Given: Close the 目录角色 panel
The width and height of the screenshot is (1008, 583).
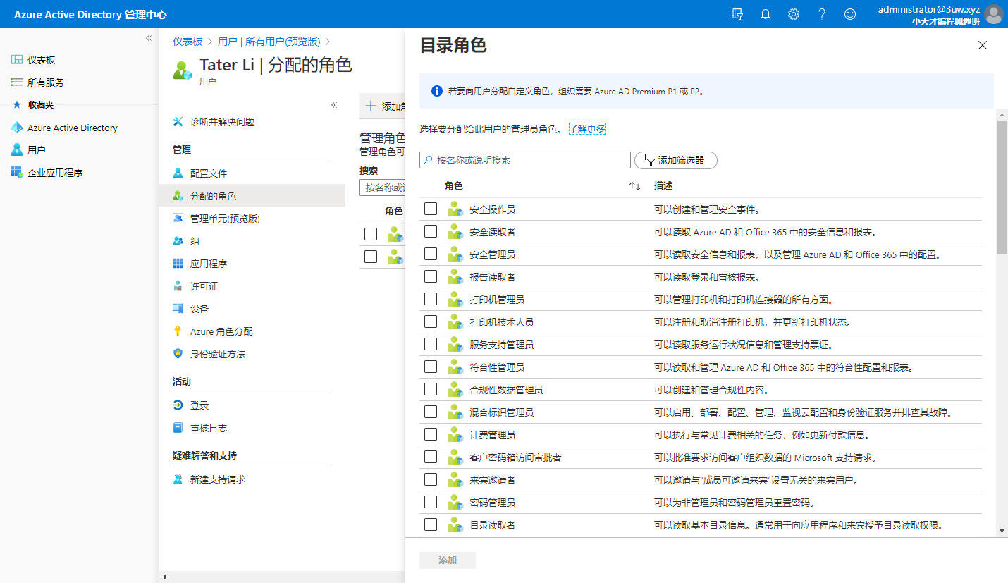Looking at the screenshot, I should [x=983, y=45].
